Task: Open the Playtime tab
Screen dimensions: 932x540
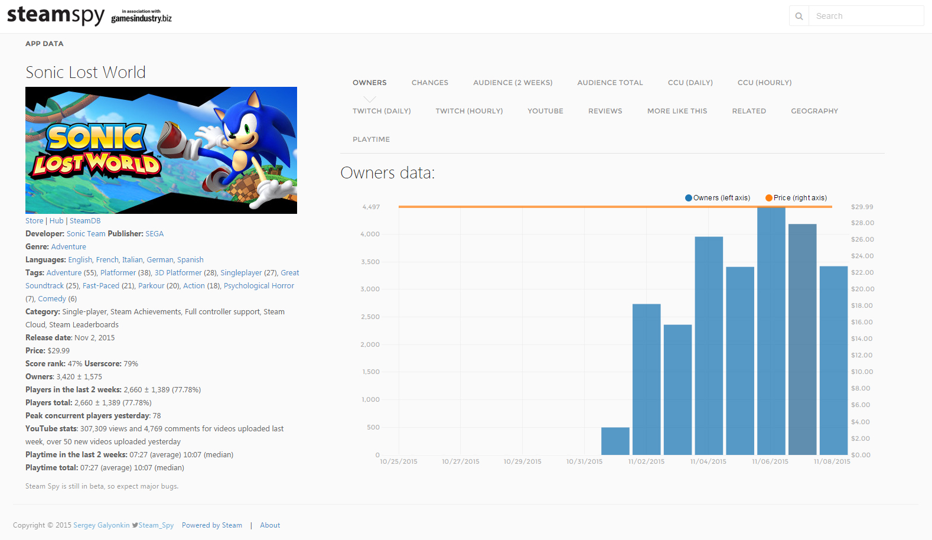Action: (371, 139)
